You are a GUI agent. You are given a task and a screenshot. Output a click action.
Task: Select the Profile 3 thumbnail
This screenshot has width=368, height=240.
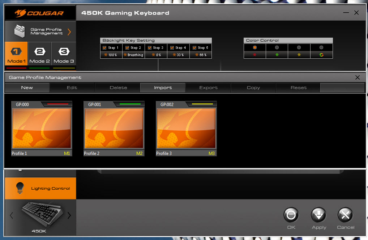click(x=186, y=129)
